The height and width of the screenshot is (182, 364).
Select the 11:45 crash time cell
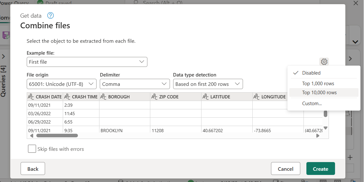pyautogui.click(x=81, y=114)
